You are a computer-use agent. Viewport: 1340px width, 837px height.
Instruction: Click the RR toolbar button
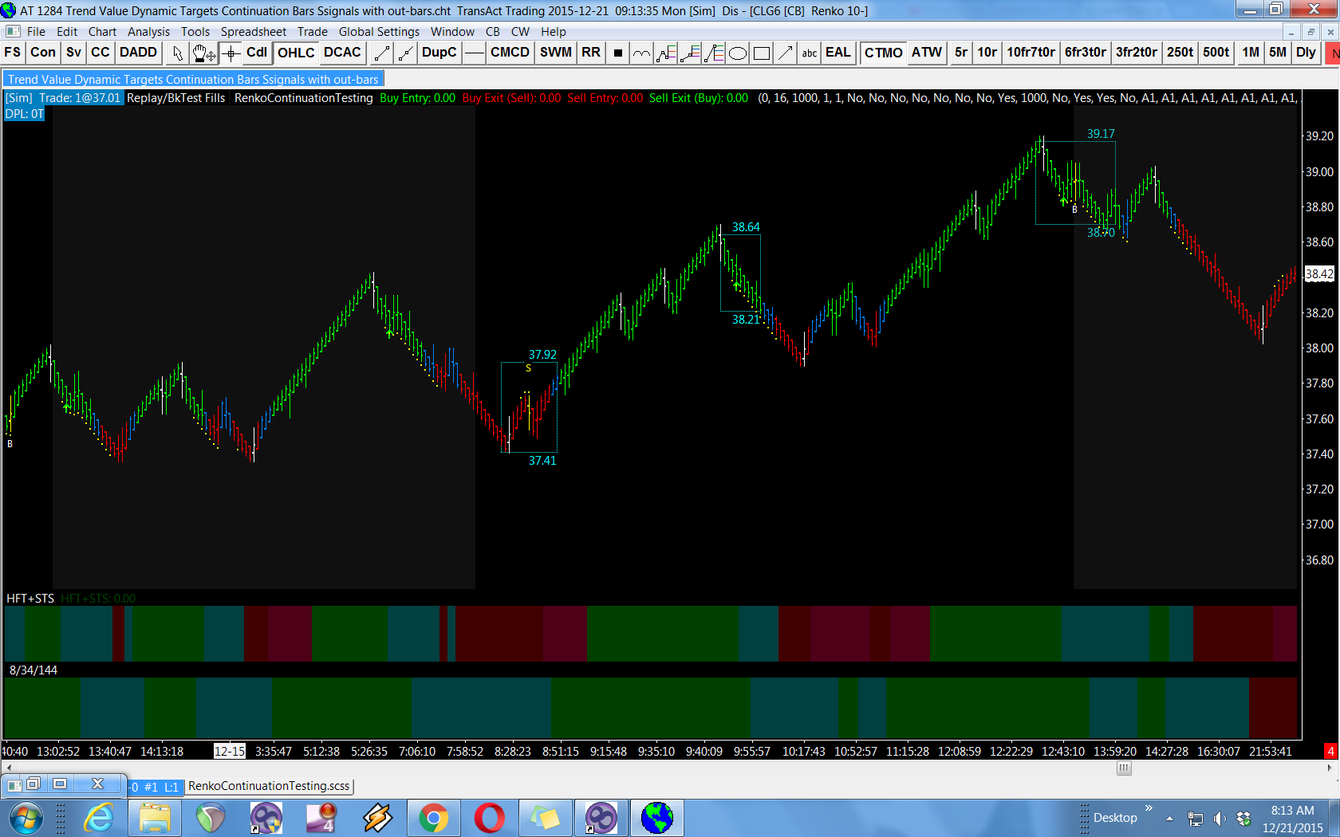591,53
